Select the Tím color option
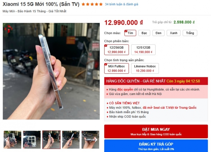 coord(130,33)
